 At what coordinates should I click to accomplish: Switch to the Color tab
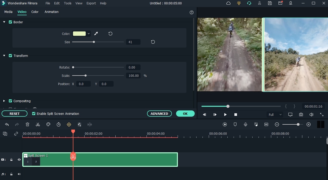[x=35, y=12]
